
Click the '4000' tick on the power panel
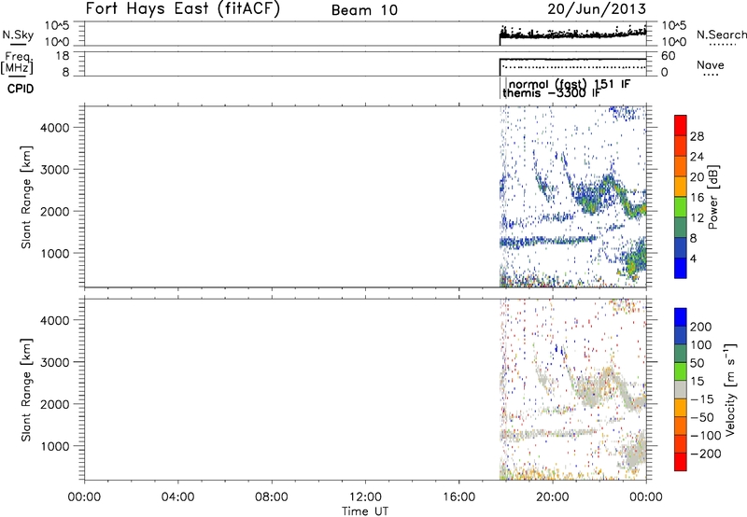click(55, 128)
